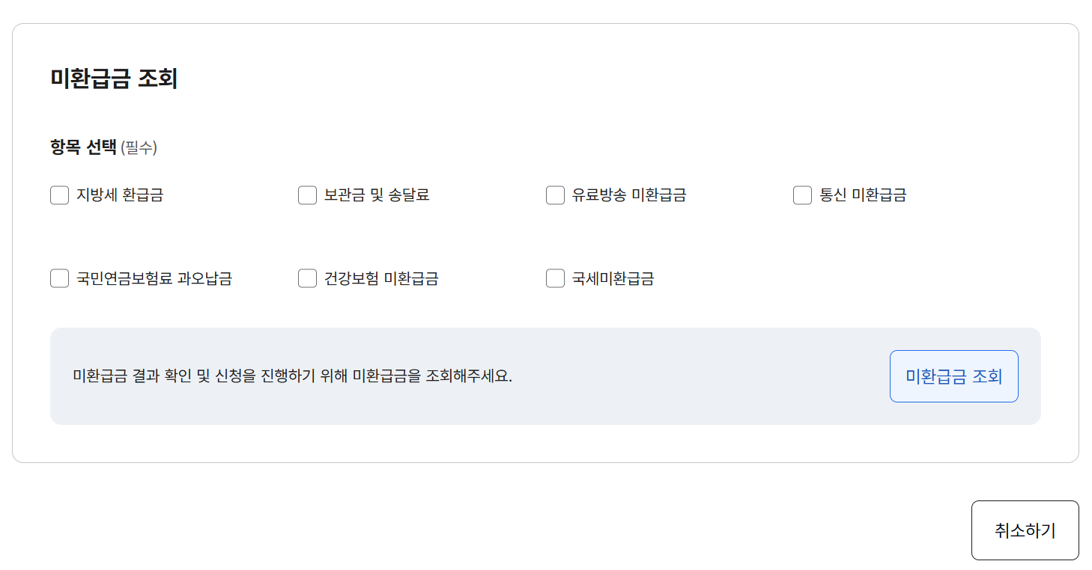
Task: Click the (필수) required marker
Action: coord(139,148)
